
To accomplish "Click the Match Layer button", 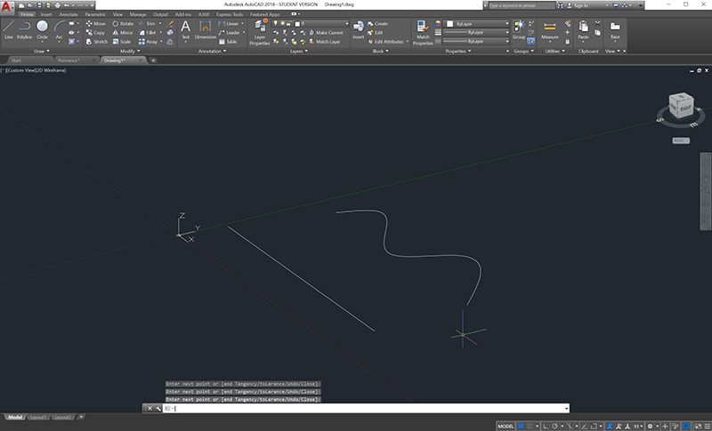I will point(325,42).
